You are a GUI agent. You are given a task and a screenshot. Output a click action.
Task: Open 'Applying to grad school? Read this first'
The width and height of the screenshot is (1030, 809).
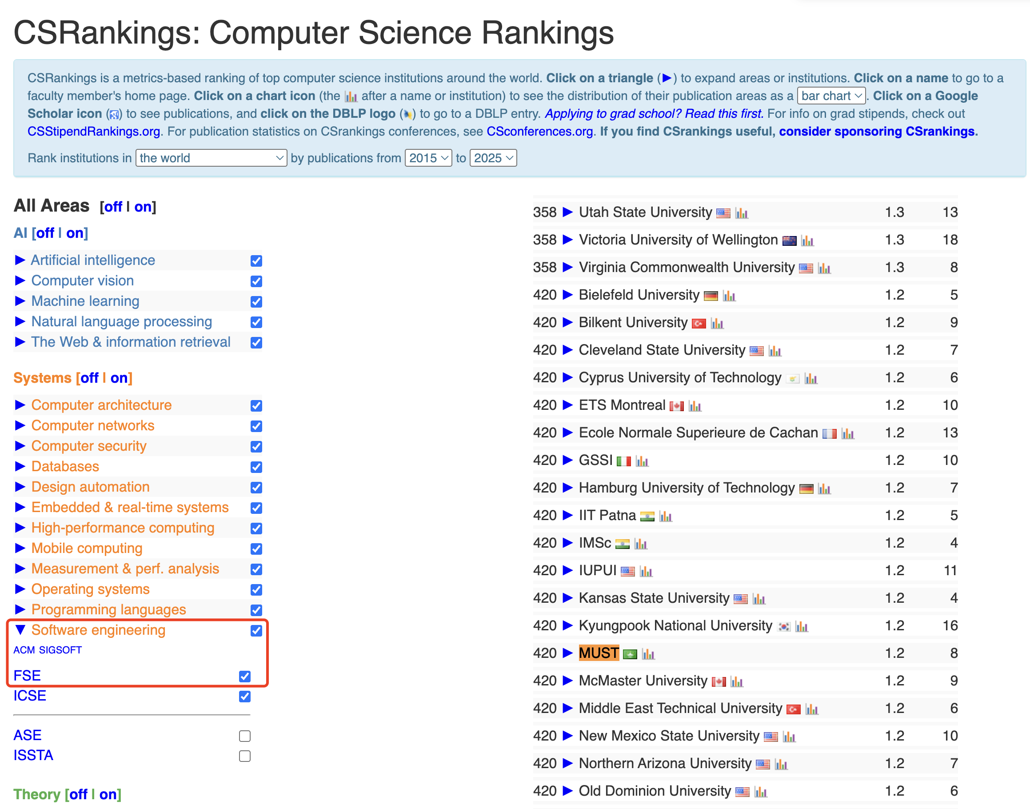point(654,114)
